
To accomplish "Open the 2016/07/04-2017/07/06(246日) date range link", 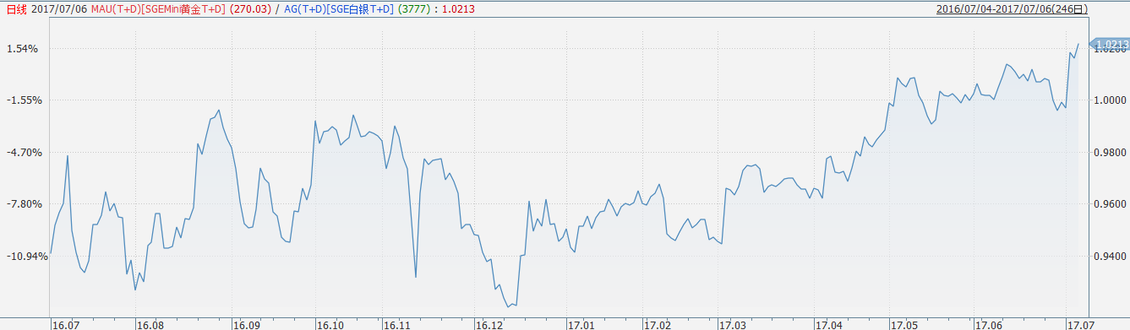I will pyautogui.click(x=1013, y=9).
